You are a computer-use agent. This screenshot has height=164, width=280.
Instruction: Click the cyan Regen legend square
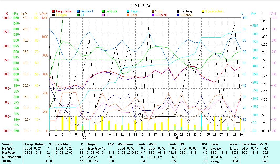click(128, 12)
